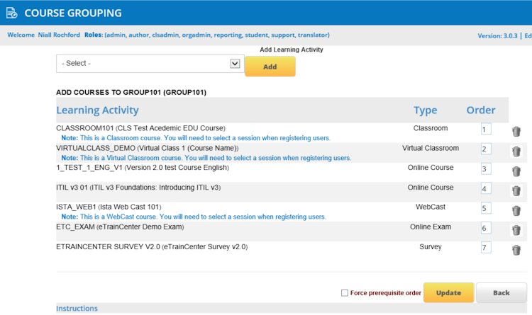This screenshot has height=315, width=532.
Task: Open the Instructions section
Action: coord(77,309)
